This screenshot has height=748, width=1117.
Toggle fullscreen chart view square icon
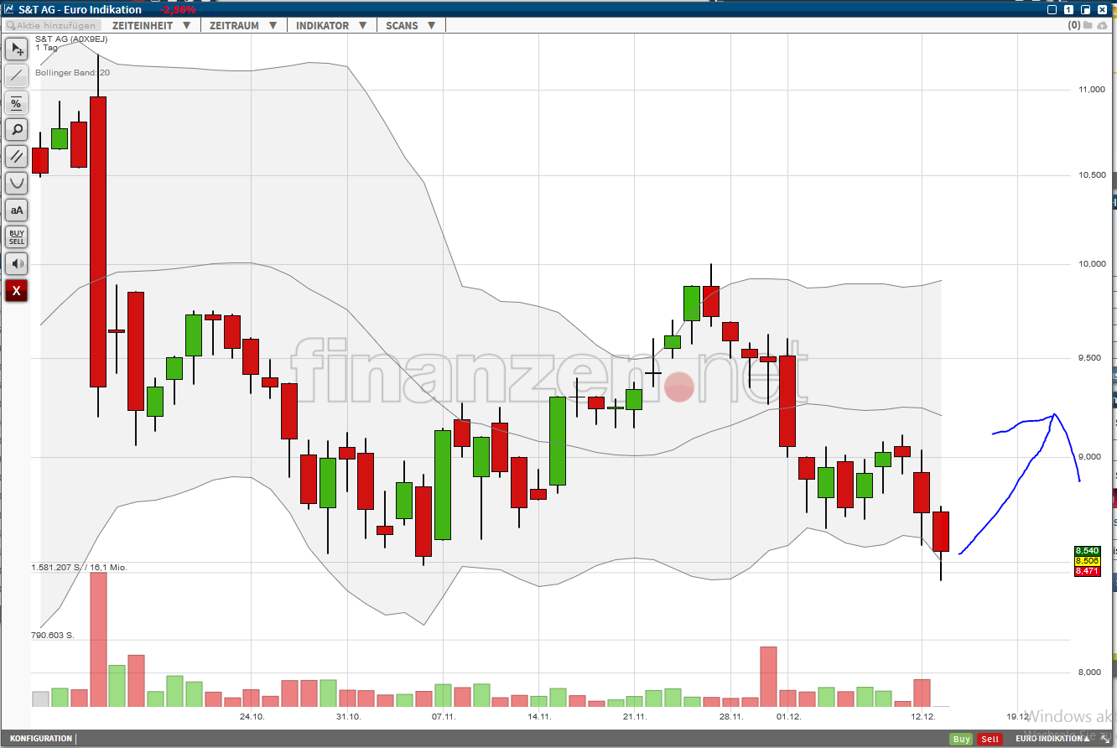1050,8
